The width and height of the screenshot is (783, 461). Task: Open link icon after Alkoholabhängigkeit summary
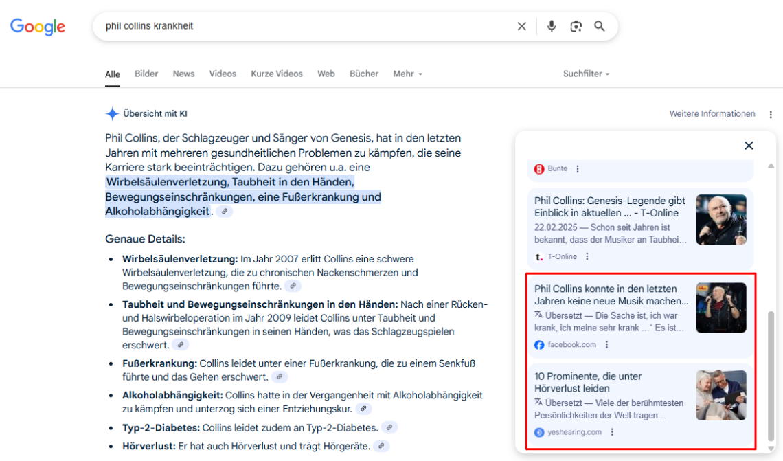click(x=225, y=212)
